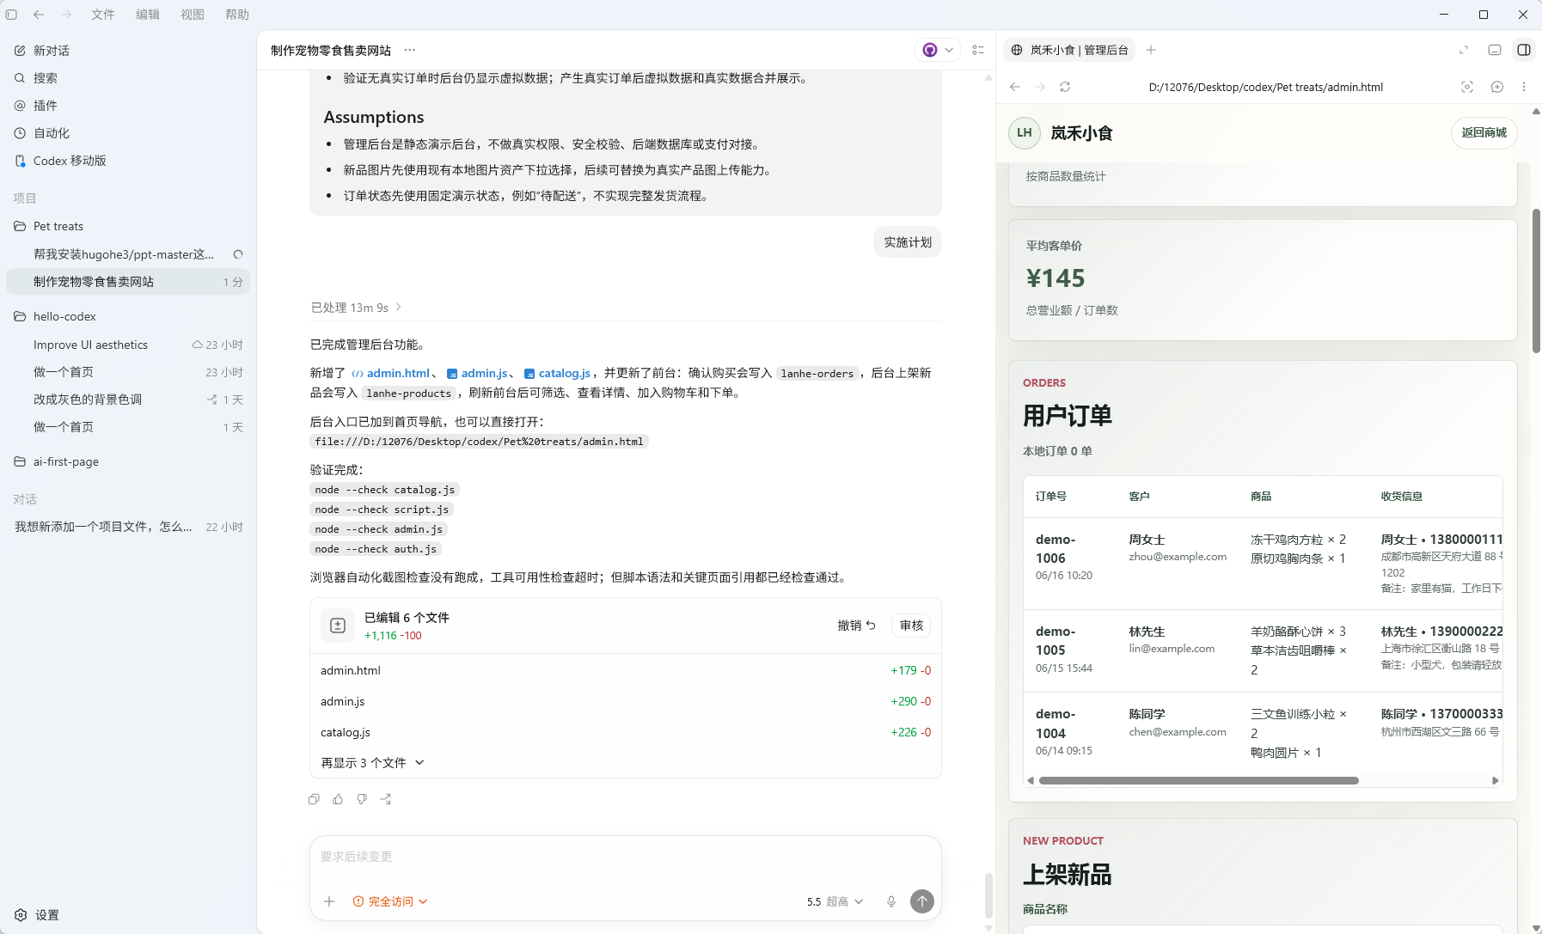Viewport: 1542px width, 934px height.
Task: Navigate back in the preview browser
Action: click(x=1015, y=87)
